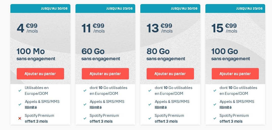The image size is (272, 130).
Task: Click the Spotify Premium checkmark in 100 Go plan
Action: point(215,118)
